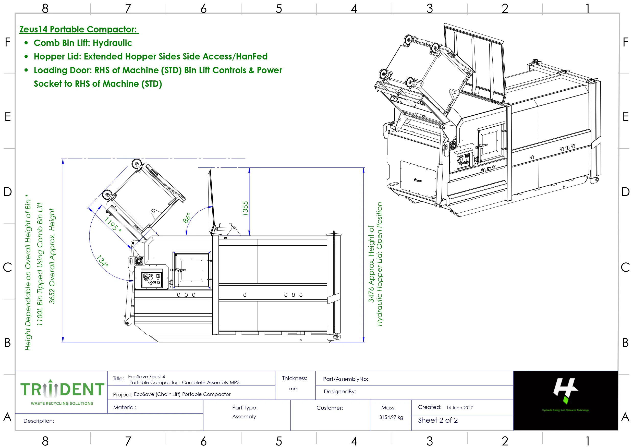The height and width of the screenshot is (448, 633).
Task: Click the Created date 14 June 2017
Action: pos(459,407)
